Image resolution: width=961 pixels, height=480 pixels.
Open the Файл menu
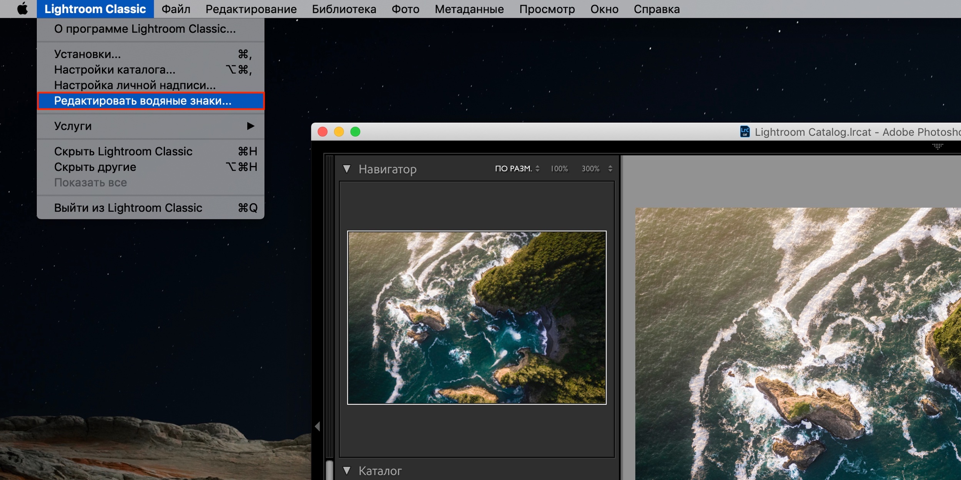click(176, 9)
